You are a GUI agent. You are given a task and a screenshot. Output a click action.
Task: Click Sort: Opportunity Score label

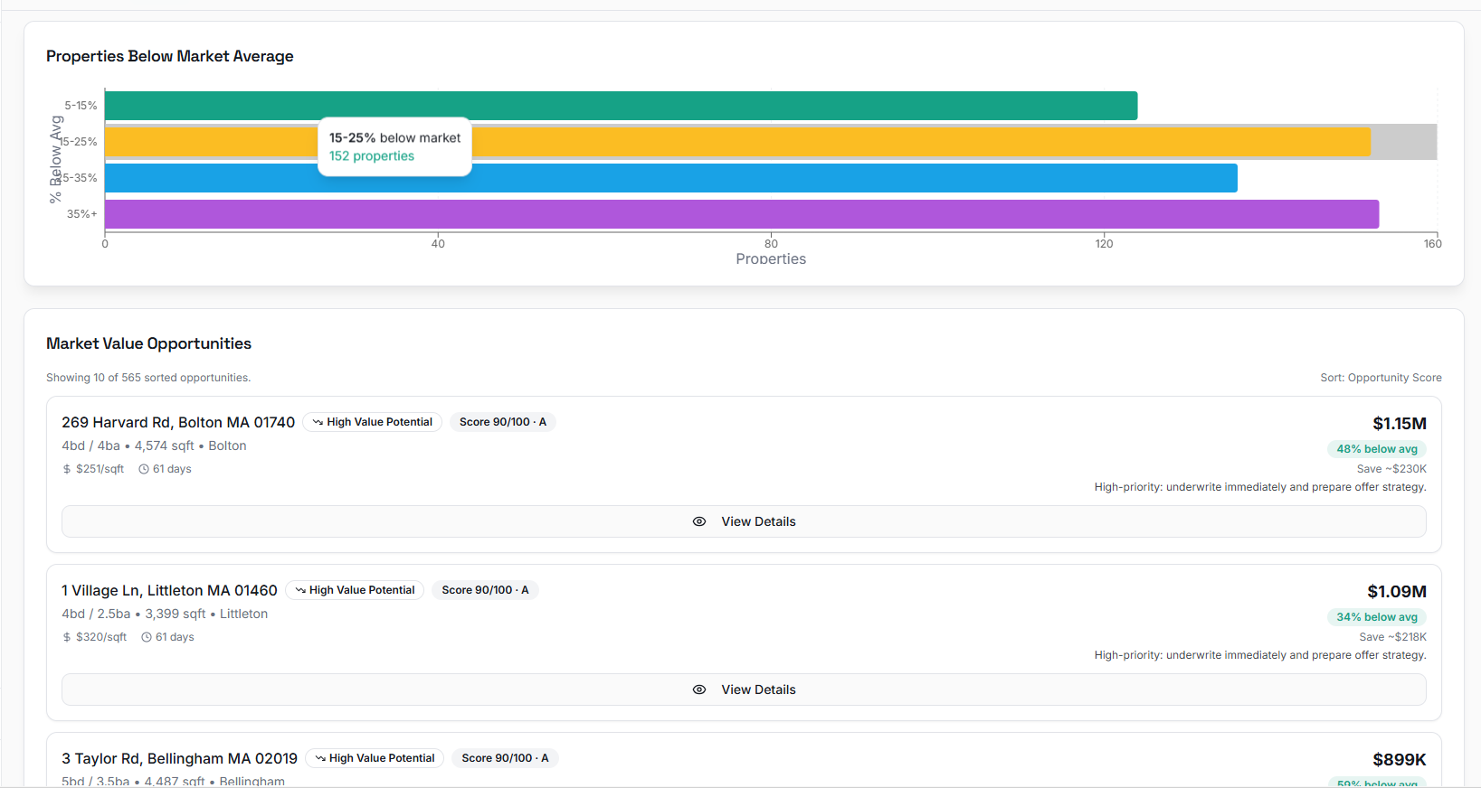click(x=1381, y=378)
